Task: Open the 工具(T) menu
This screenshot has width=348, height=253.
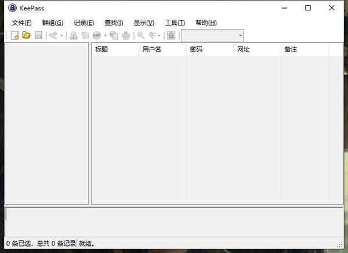Action: [175, 23]
